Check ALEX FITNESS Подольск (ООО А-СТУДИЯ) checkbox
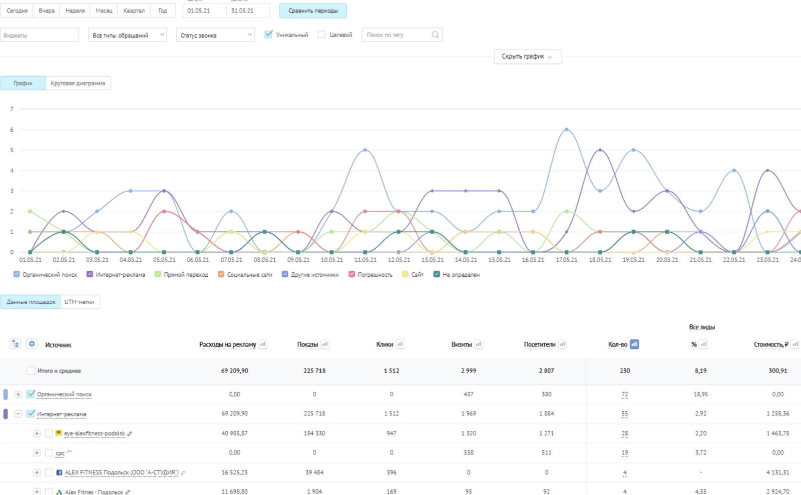The image size is (801, 495). (x=49, y=472)
